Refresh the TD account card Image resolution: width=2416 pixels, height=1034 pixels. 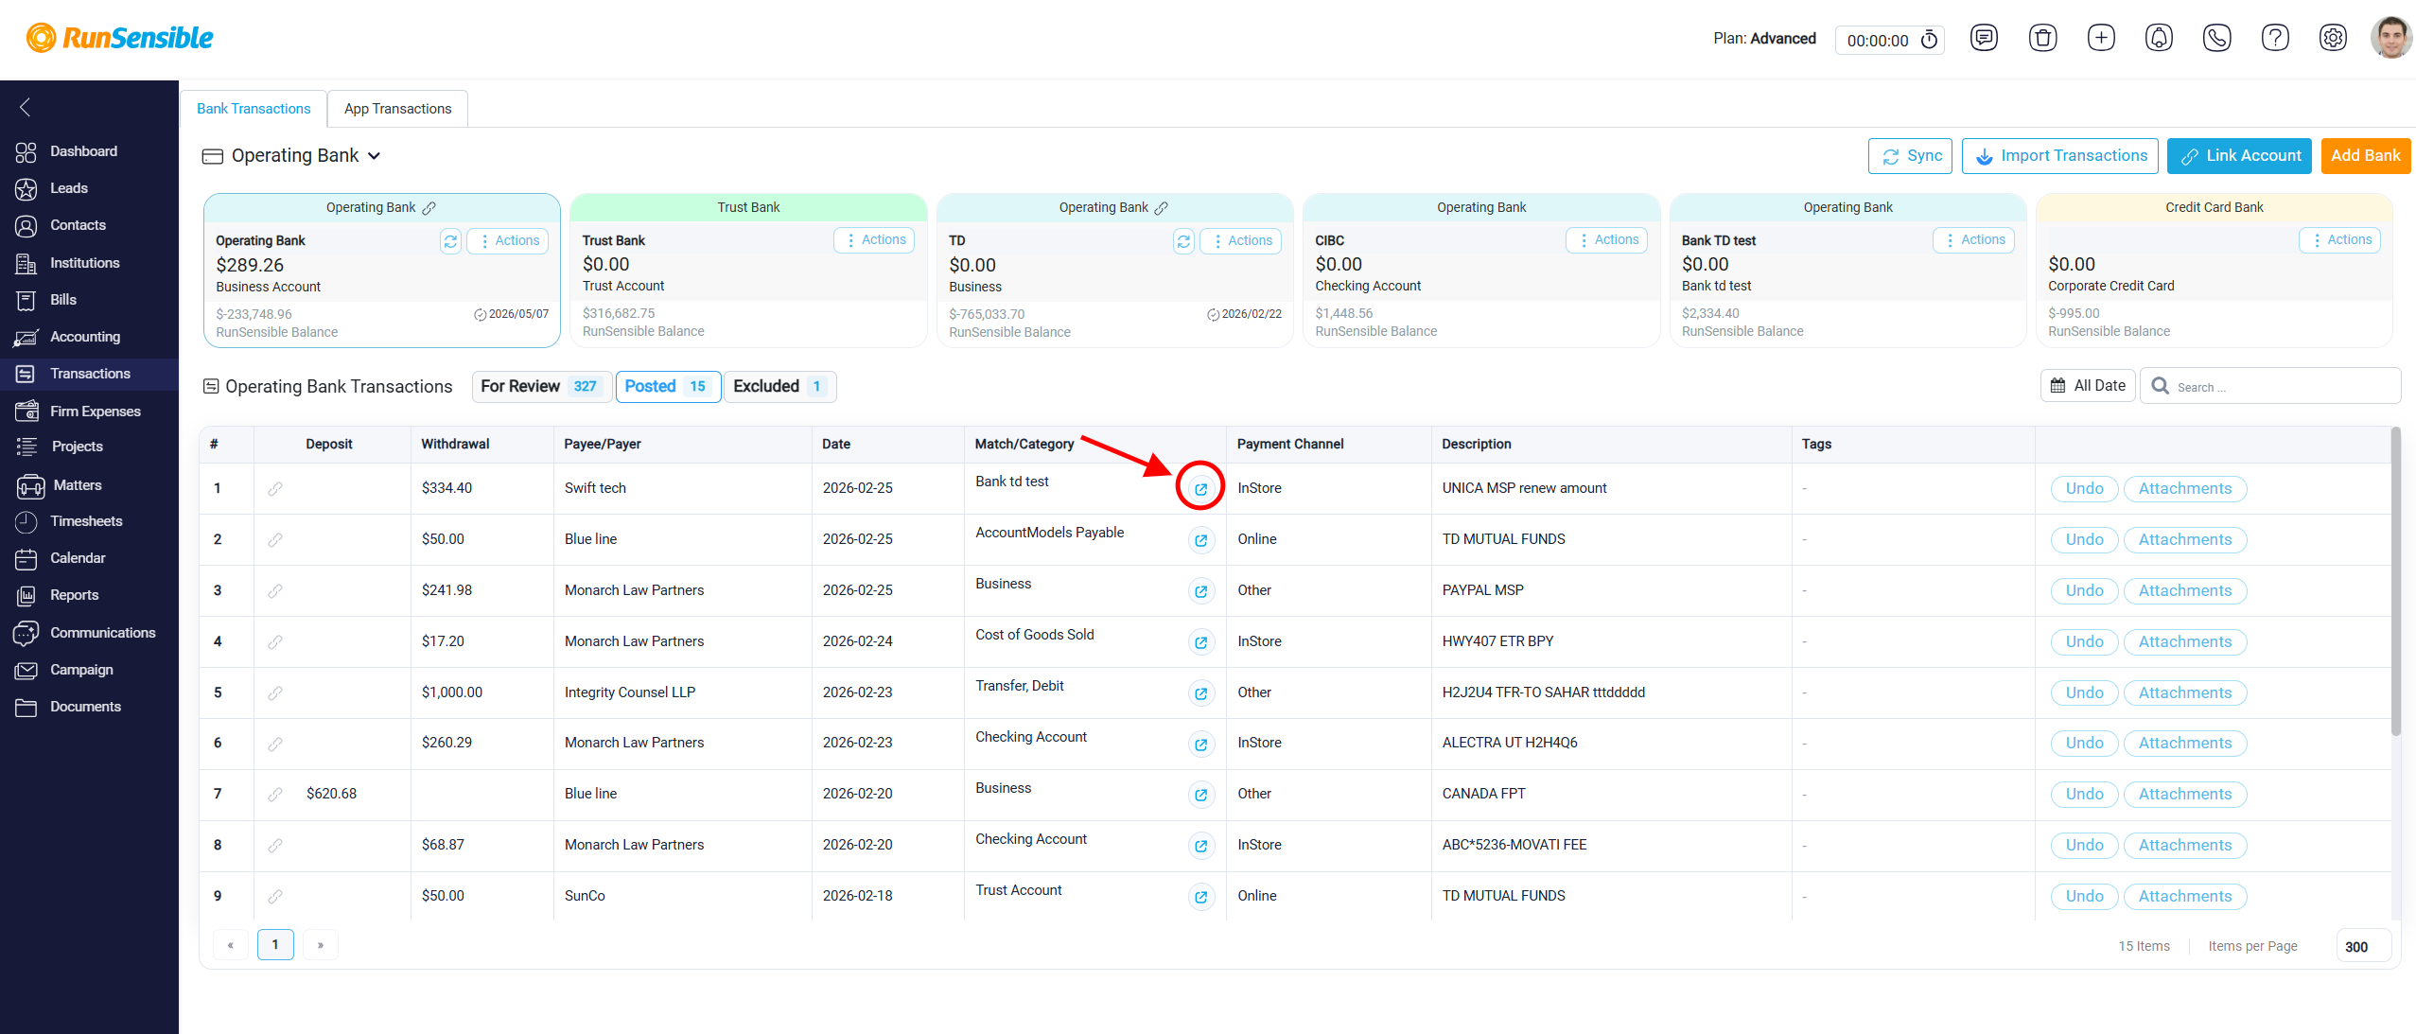[x=1183, y=241]
